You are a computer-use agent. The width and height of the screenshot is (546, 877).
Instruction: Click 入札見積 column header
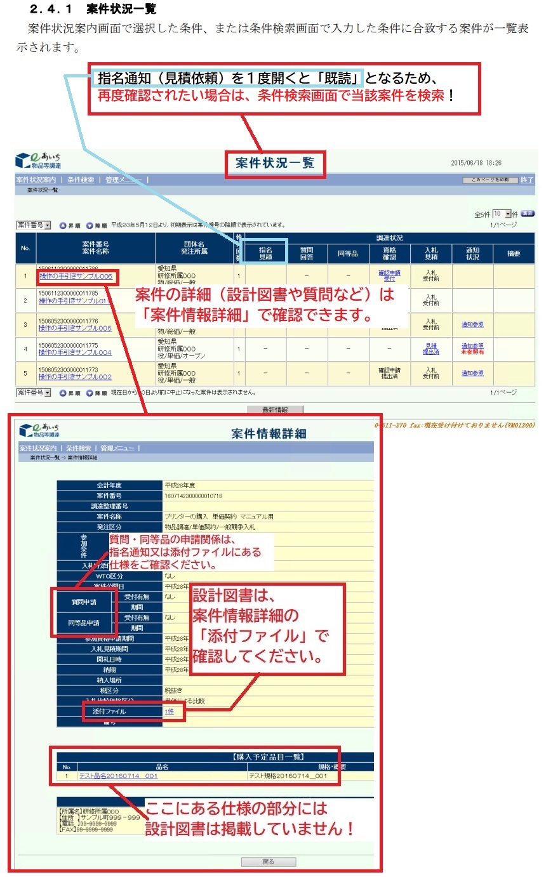point(431,254)
